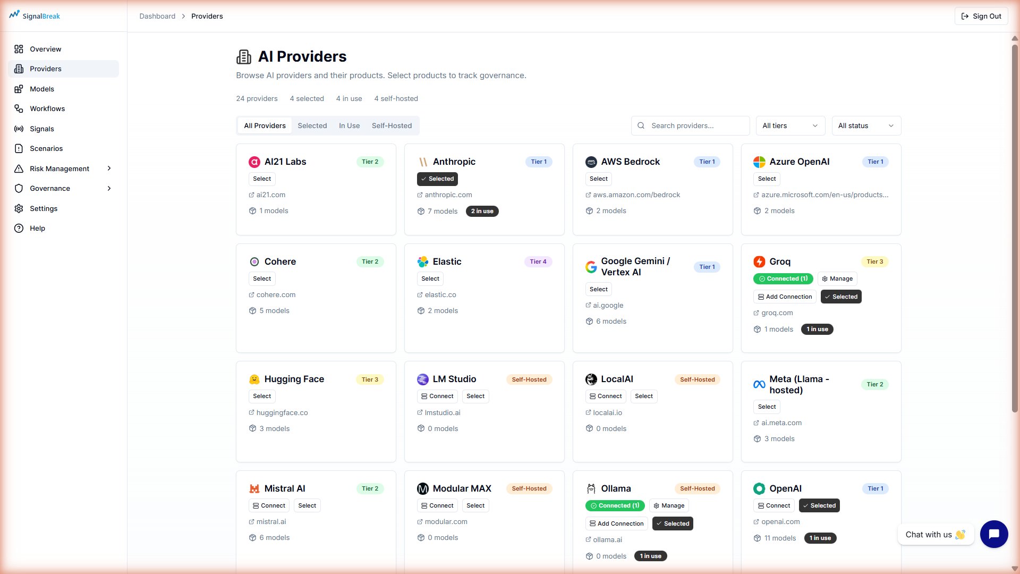Switch to the In Use providers tab

click(x=349, y=125)
